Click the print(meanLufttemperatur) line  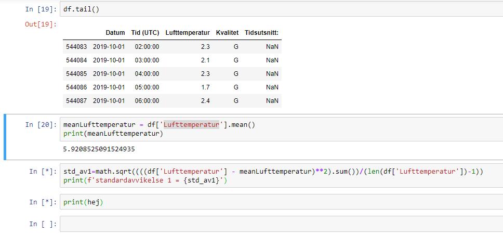pos(113,134)
